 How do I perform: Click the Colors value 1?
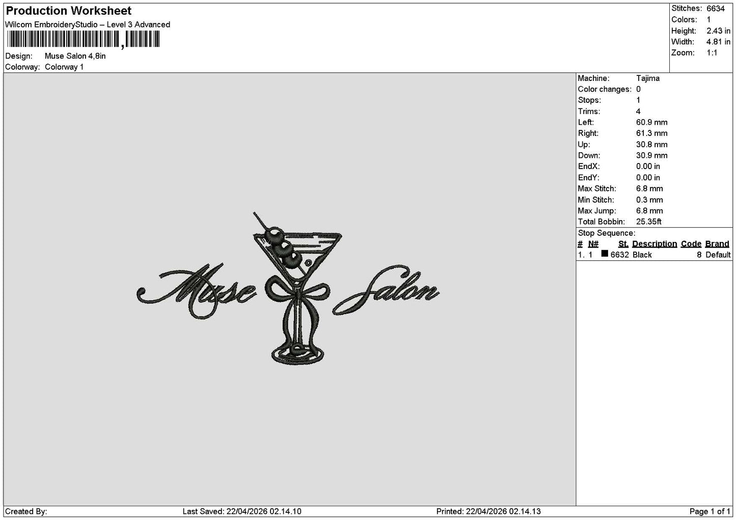click(x=708, y=20)
